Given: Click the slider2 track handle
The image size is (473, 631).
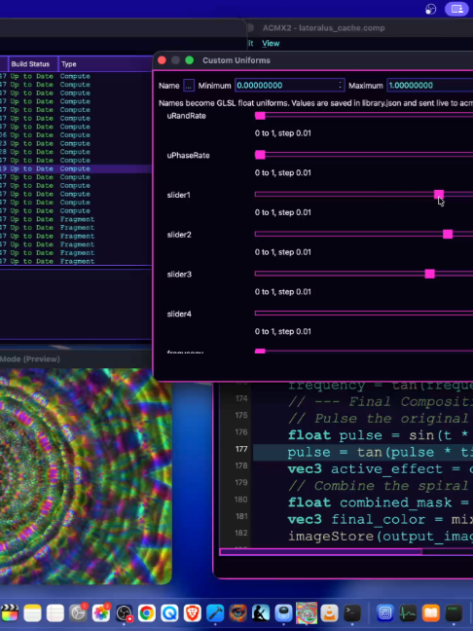Looking at the screenshot, I should click(x=448, y=235).
